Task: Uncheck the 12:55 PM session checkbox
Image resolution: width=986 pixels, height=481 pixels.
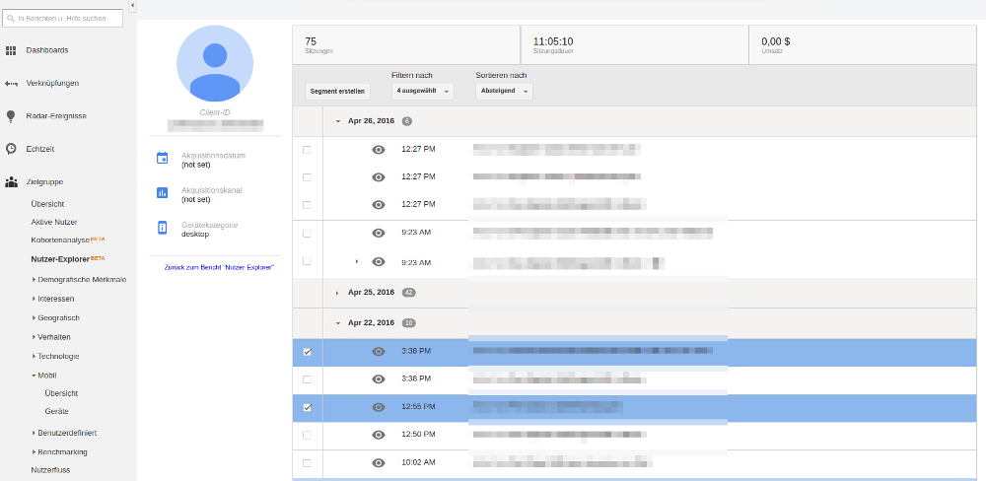Action: point(307,407)
